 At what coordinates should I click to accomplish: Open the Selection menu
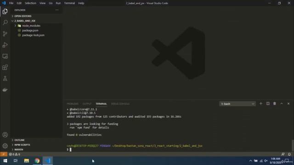tap(30, 3)
